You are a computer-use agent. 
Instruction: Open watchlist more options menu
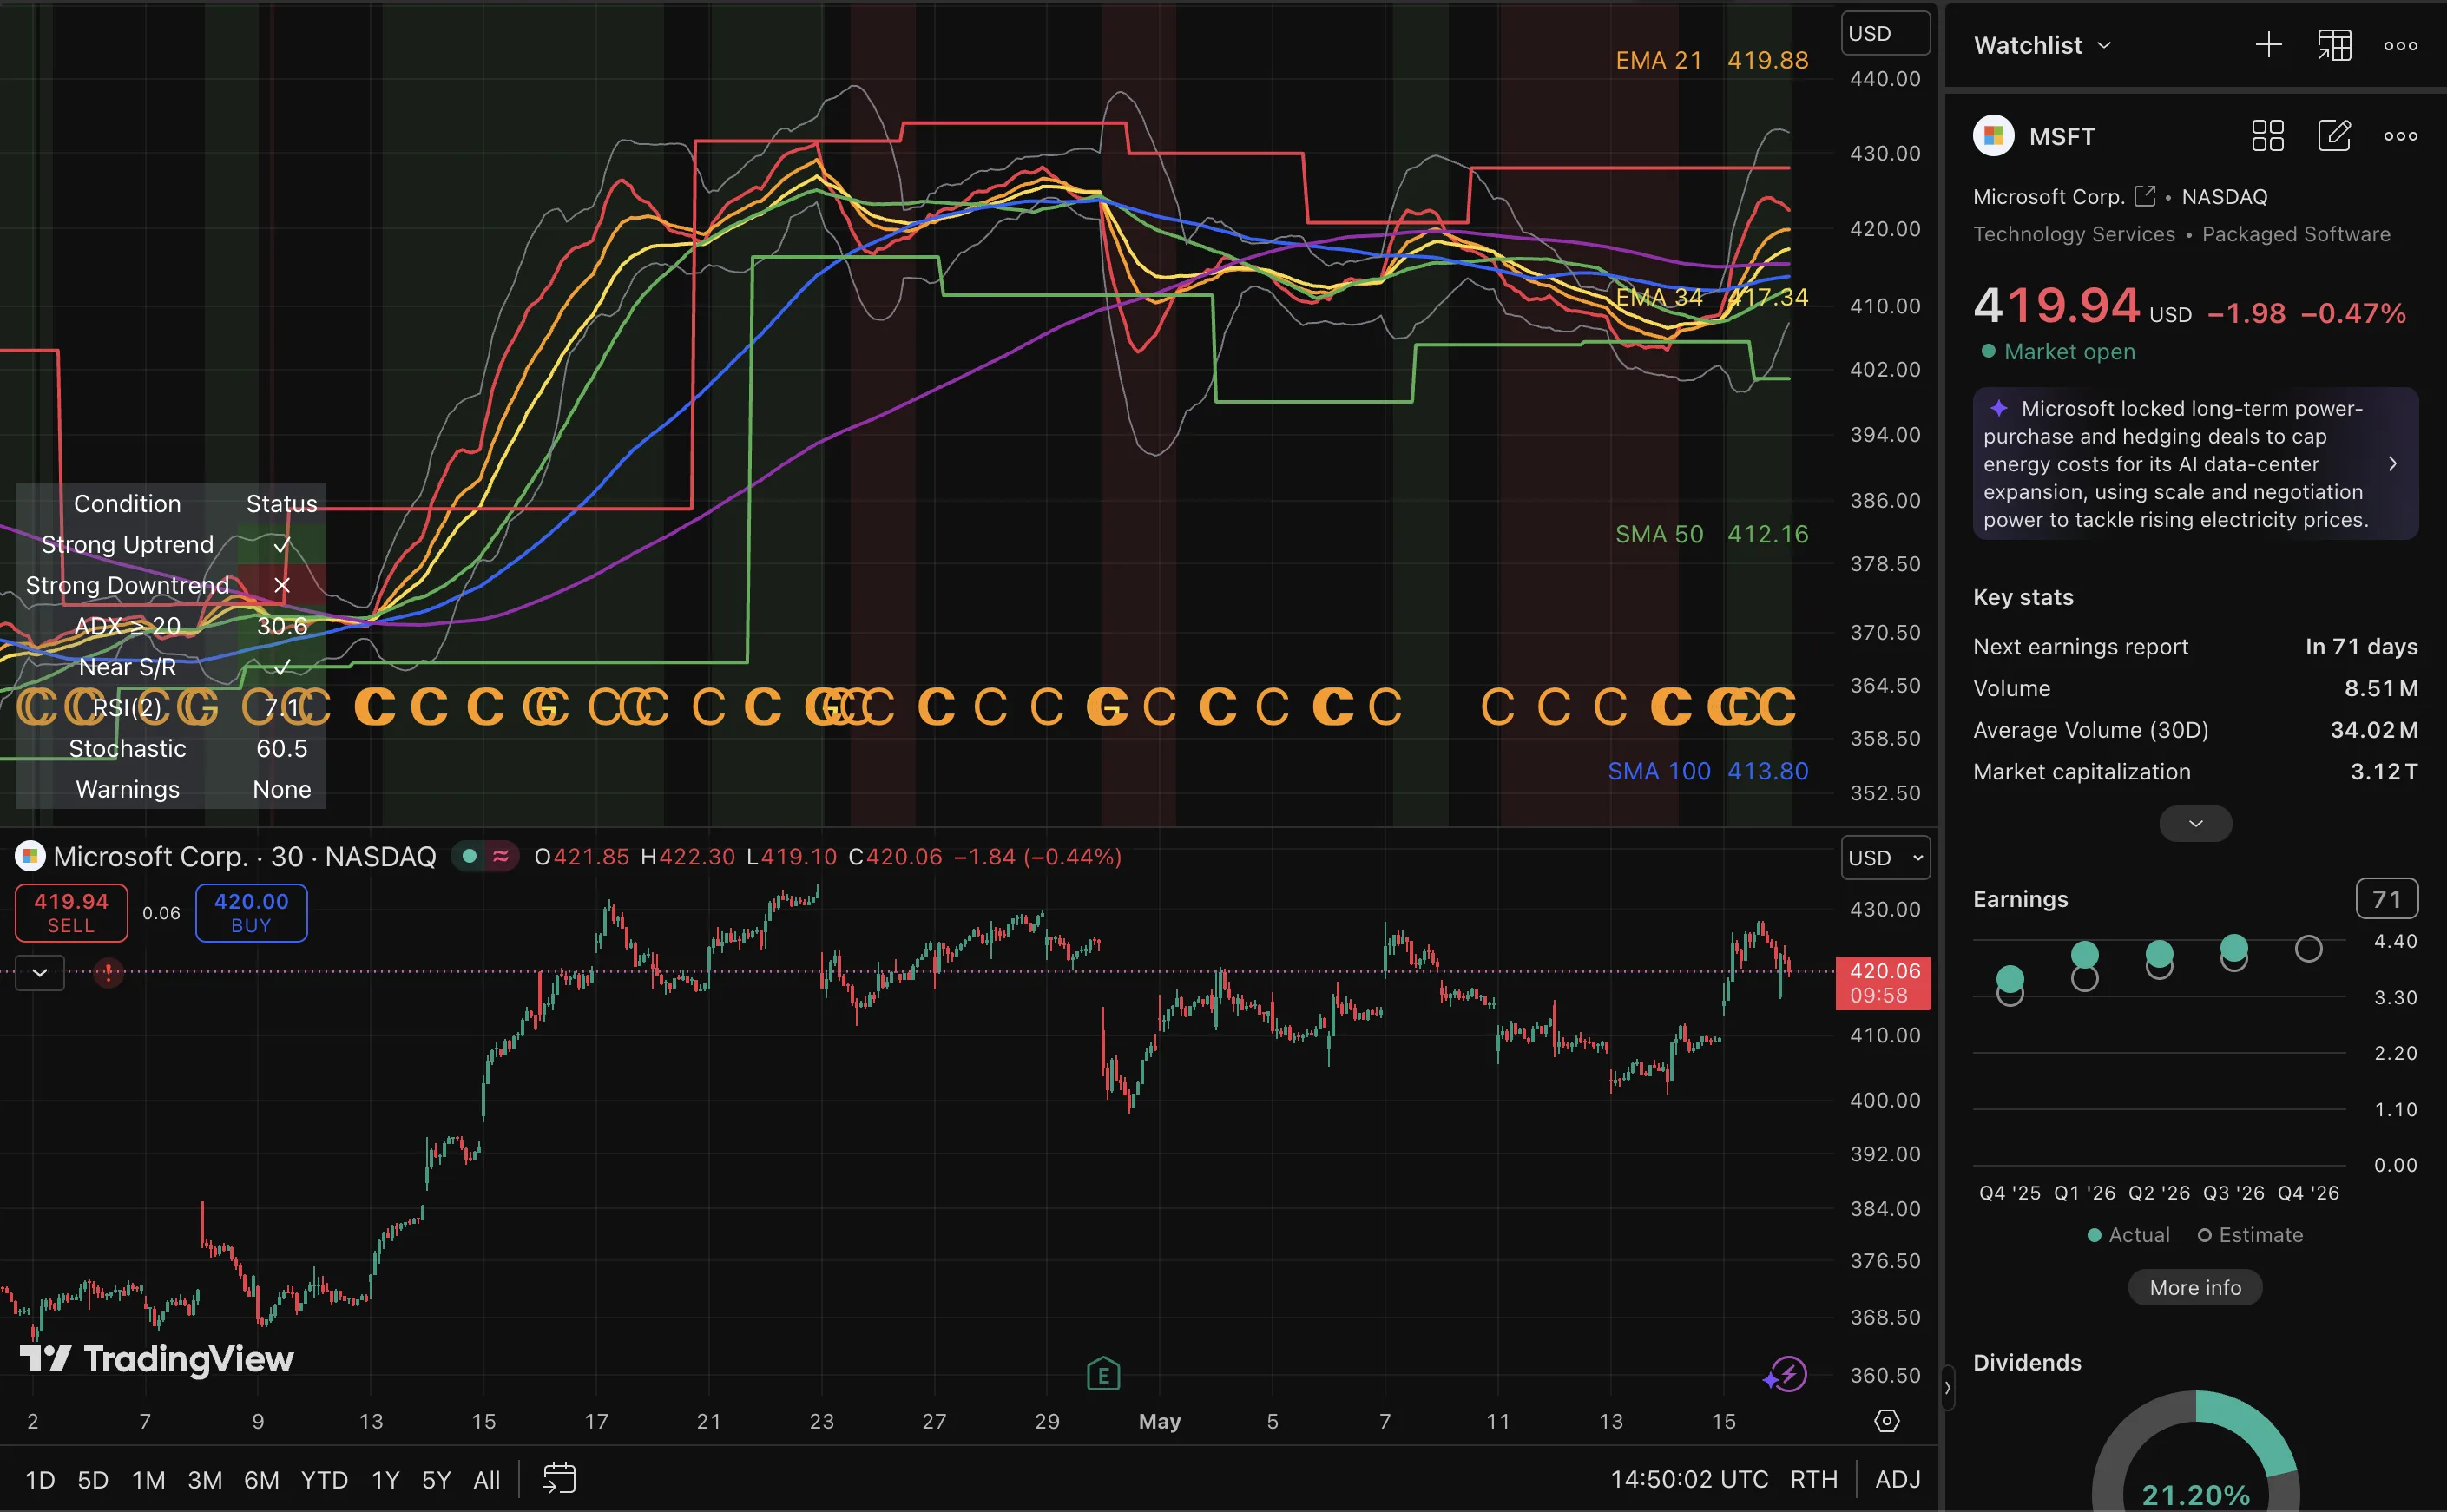(2400, 46)
